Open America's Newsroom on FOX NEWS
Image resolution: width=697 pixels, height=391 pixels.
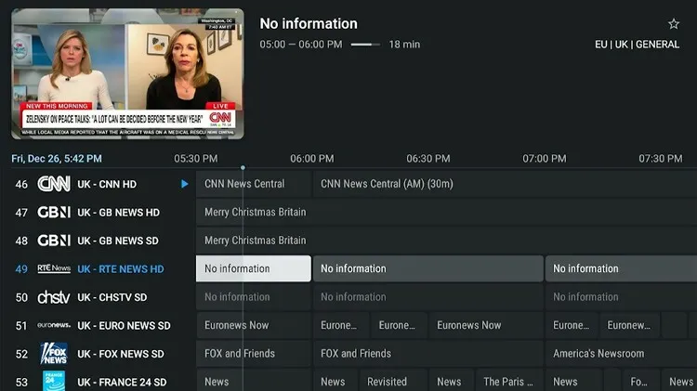[621, 353]
